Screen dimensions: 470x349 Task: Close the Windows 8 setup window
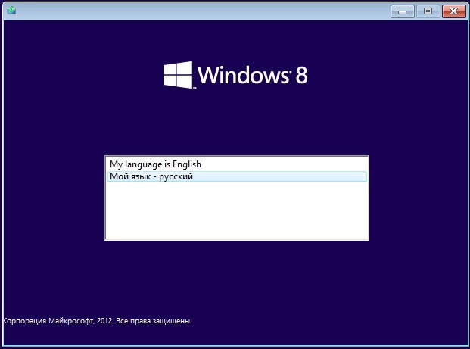pos(453,11)
